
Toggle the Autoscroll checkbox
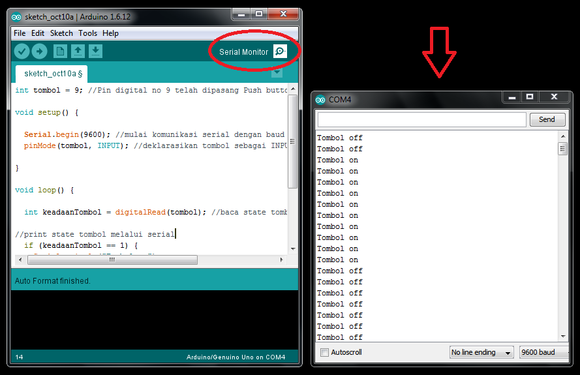(324, 352)
